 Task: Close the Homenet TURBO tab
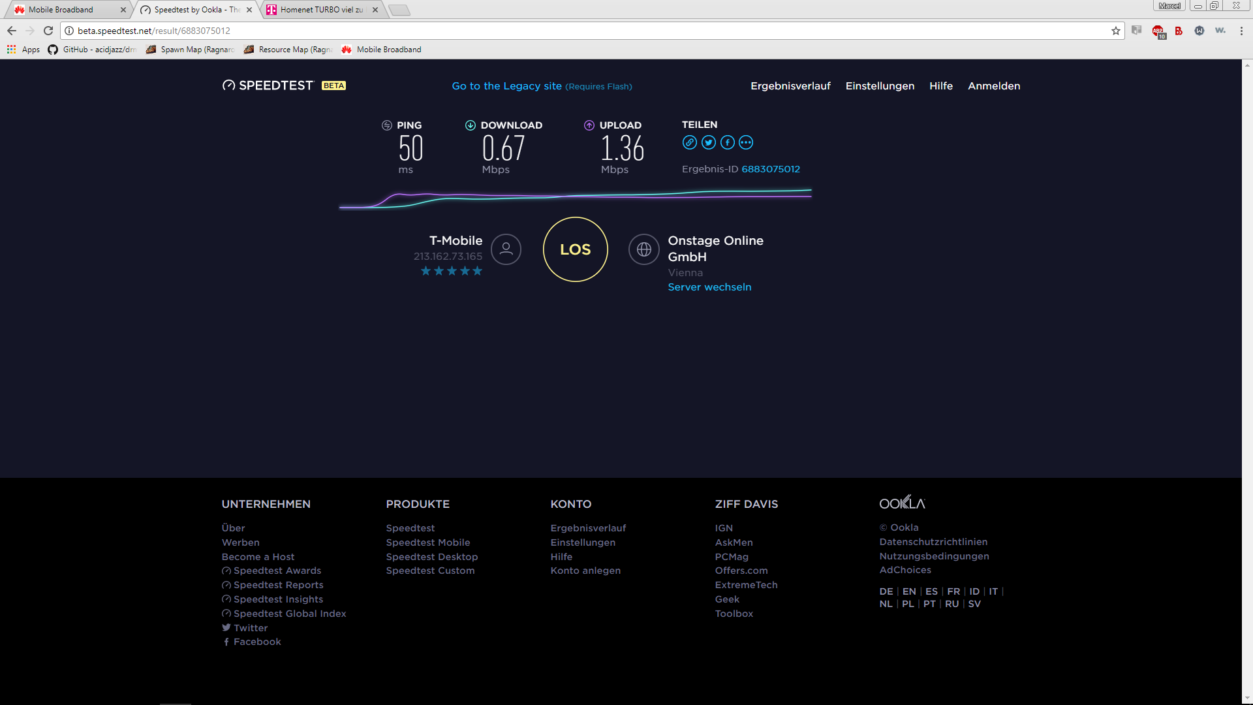(375, 10)
